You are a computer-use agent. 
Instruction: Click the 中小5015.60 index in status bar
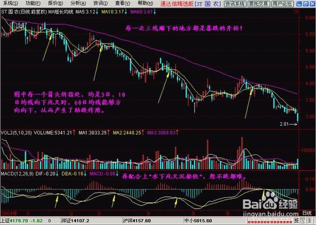coord(198,221)
